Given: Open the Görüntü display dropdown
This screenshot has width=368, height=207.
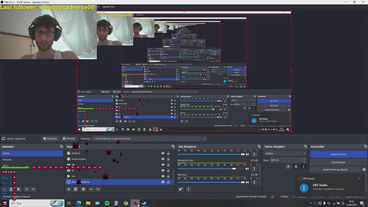Looking at the screenshot, I should [x=149, y=139].
